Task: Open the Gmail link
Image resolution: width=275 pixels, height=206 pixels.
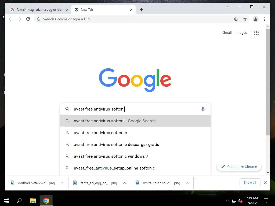Action: 227,32
